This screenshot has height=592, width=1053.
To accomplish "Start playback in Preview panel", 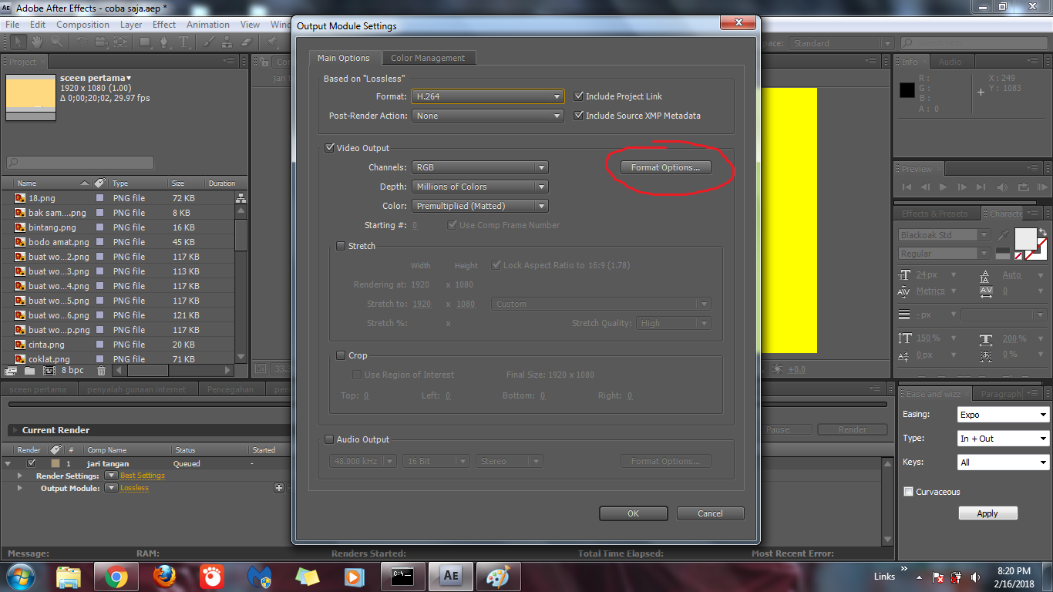I will pos(944,187).
